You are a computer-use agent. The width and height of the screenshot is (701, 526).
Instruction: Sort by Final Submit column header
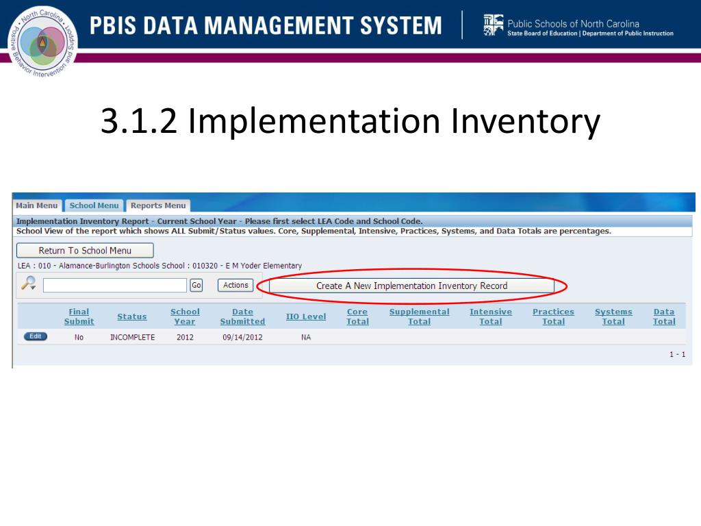click(79, 316)
